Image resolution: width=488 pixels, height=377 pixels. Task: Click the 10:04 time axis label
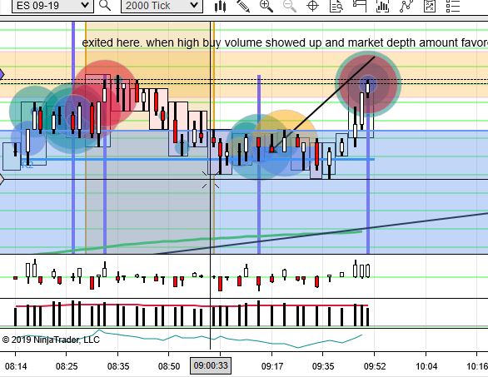click(x=426, y=366)
